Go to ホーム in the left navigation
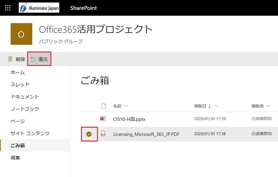Screen dimensions: 278x177 point(18,72)
